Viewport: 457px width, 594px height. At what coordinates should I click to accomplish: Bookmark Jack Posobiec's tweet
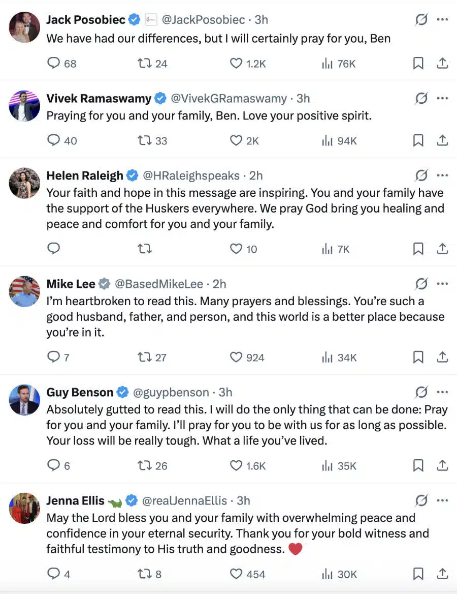tap(418, 64)
